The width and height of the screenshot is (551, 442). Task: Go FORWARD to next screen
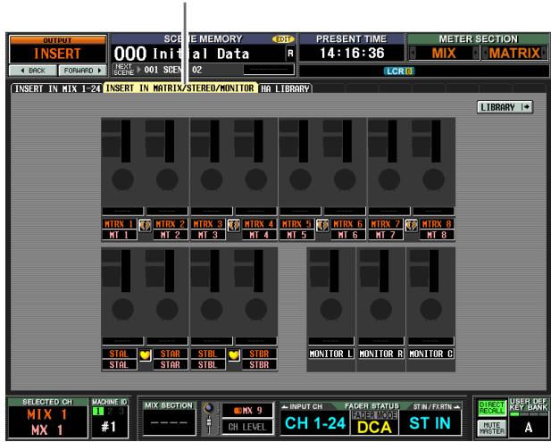pyautogui.click(x=82, y=71)
